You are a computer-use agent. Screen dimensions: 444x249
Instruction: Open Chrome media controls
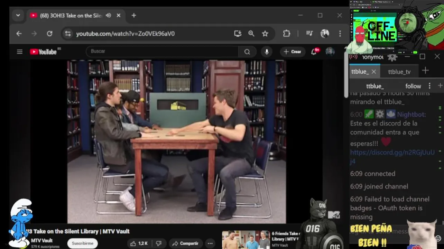click(309, 34)
